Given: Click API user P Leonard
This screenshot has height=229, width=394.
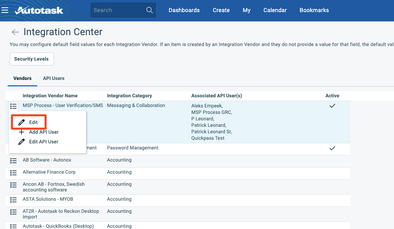Looking at the screenshot, I should pyautogui.click(x=203, y=119).
